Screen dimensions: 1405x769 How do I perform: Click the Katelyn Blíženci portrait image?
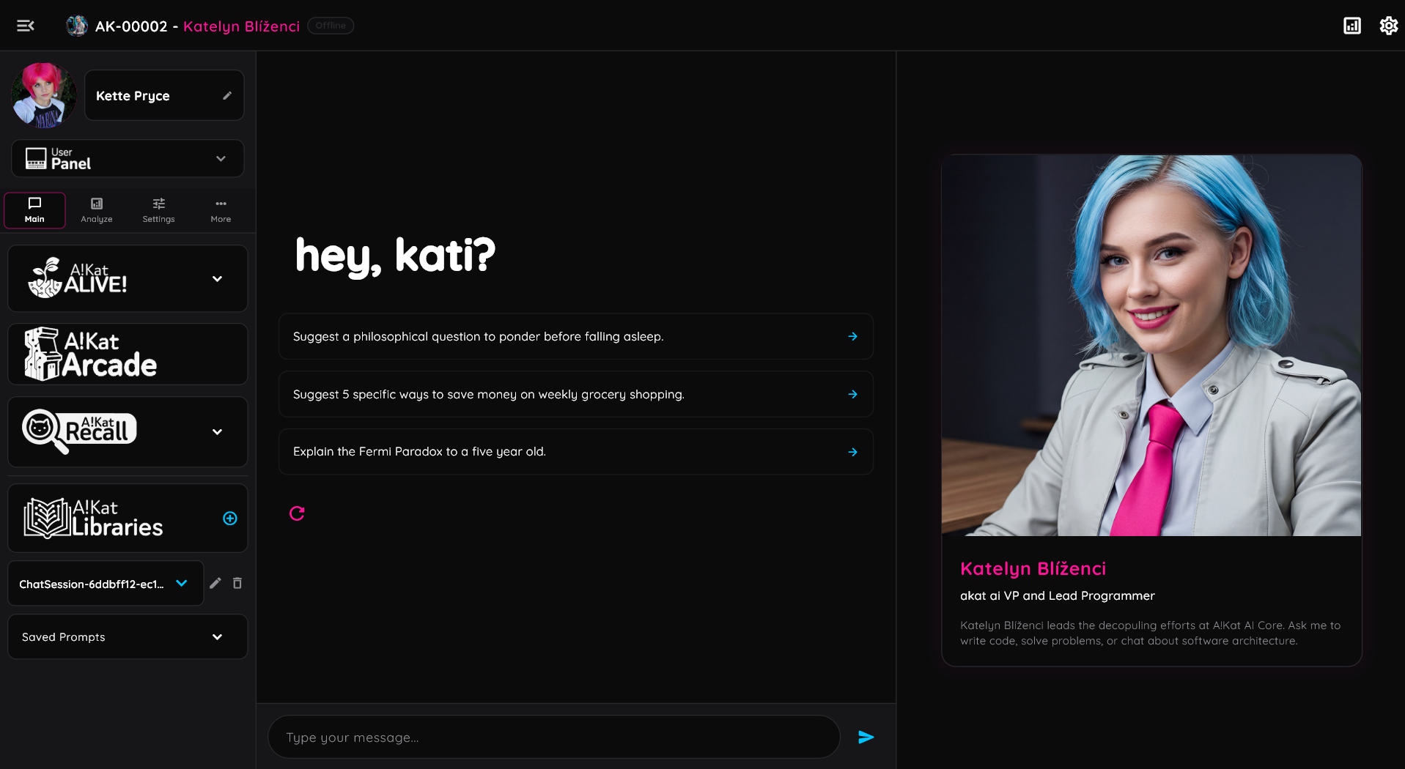coord(1151,345)
